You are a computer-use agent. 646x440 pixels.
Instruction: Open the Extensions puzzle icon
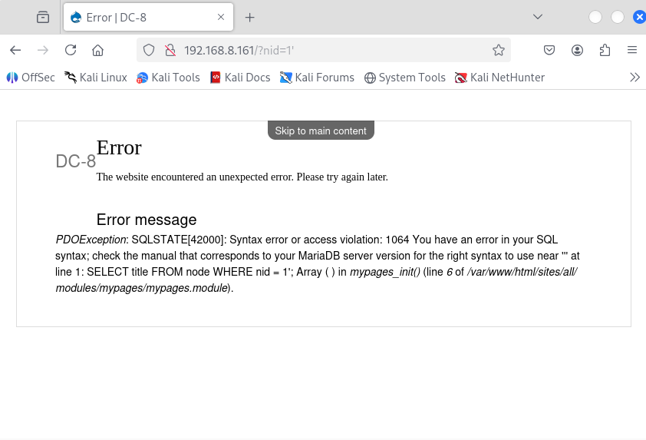tap(605, 50)
